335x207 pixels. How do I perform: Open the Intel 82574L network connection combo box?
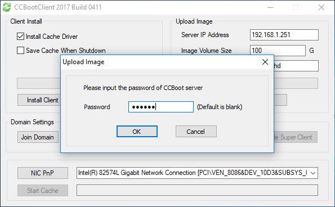197,173
